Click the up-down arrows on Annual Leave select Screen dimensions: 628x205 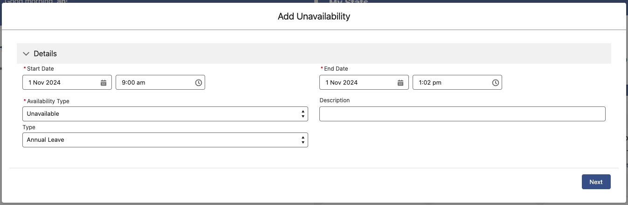pos(303,140)
